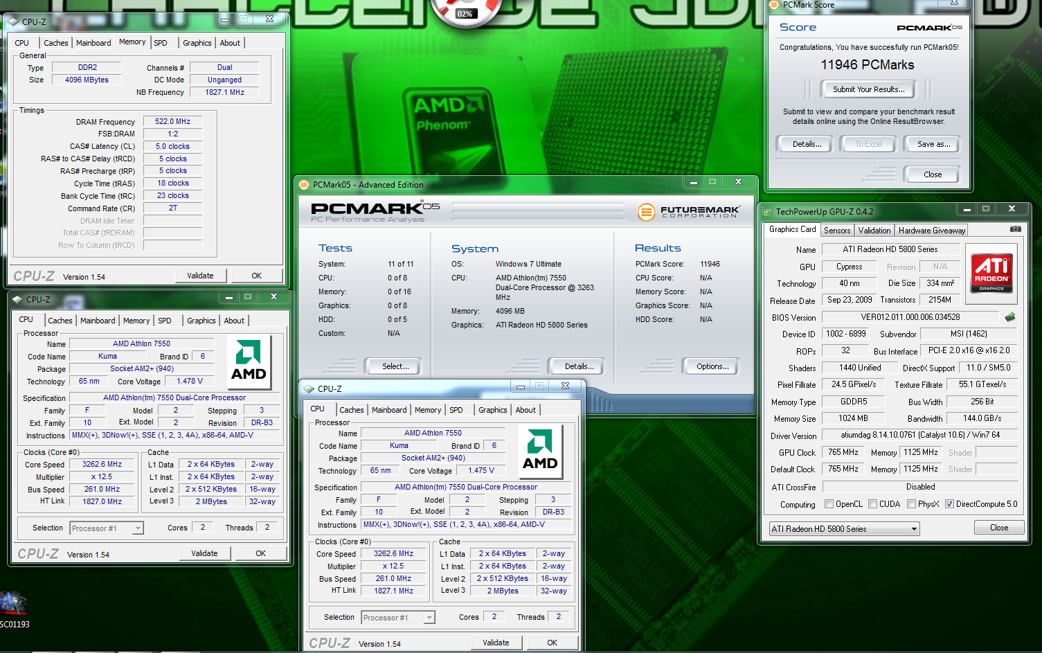Enable the PhysX checkbox in GPU-Z

click(911, 504)
